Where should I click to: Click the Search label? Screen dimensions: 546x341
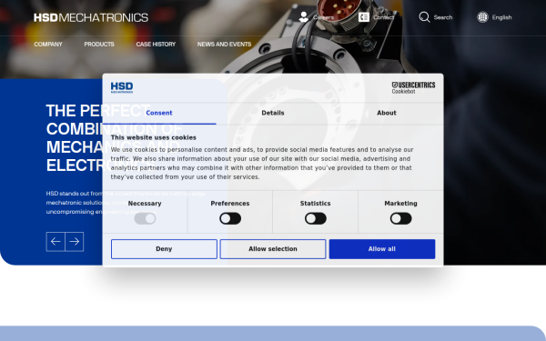tap(443, 17)
